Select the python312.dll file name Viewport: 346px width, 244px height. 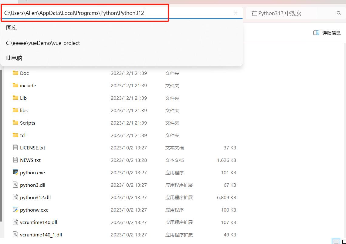[x=35, y=198]
